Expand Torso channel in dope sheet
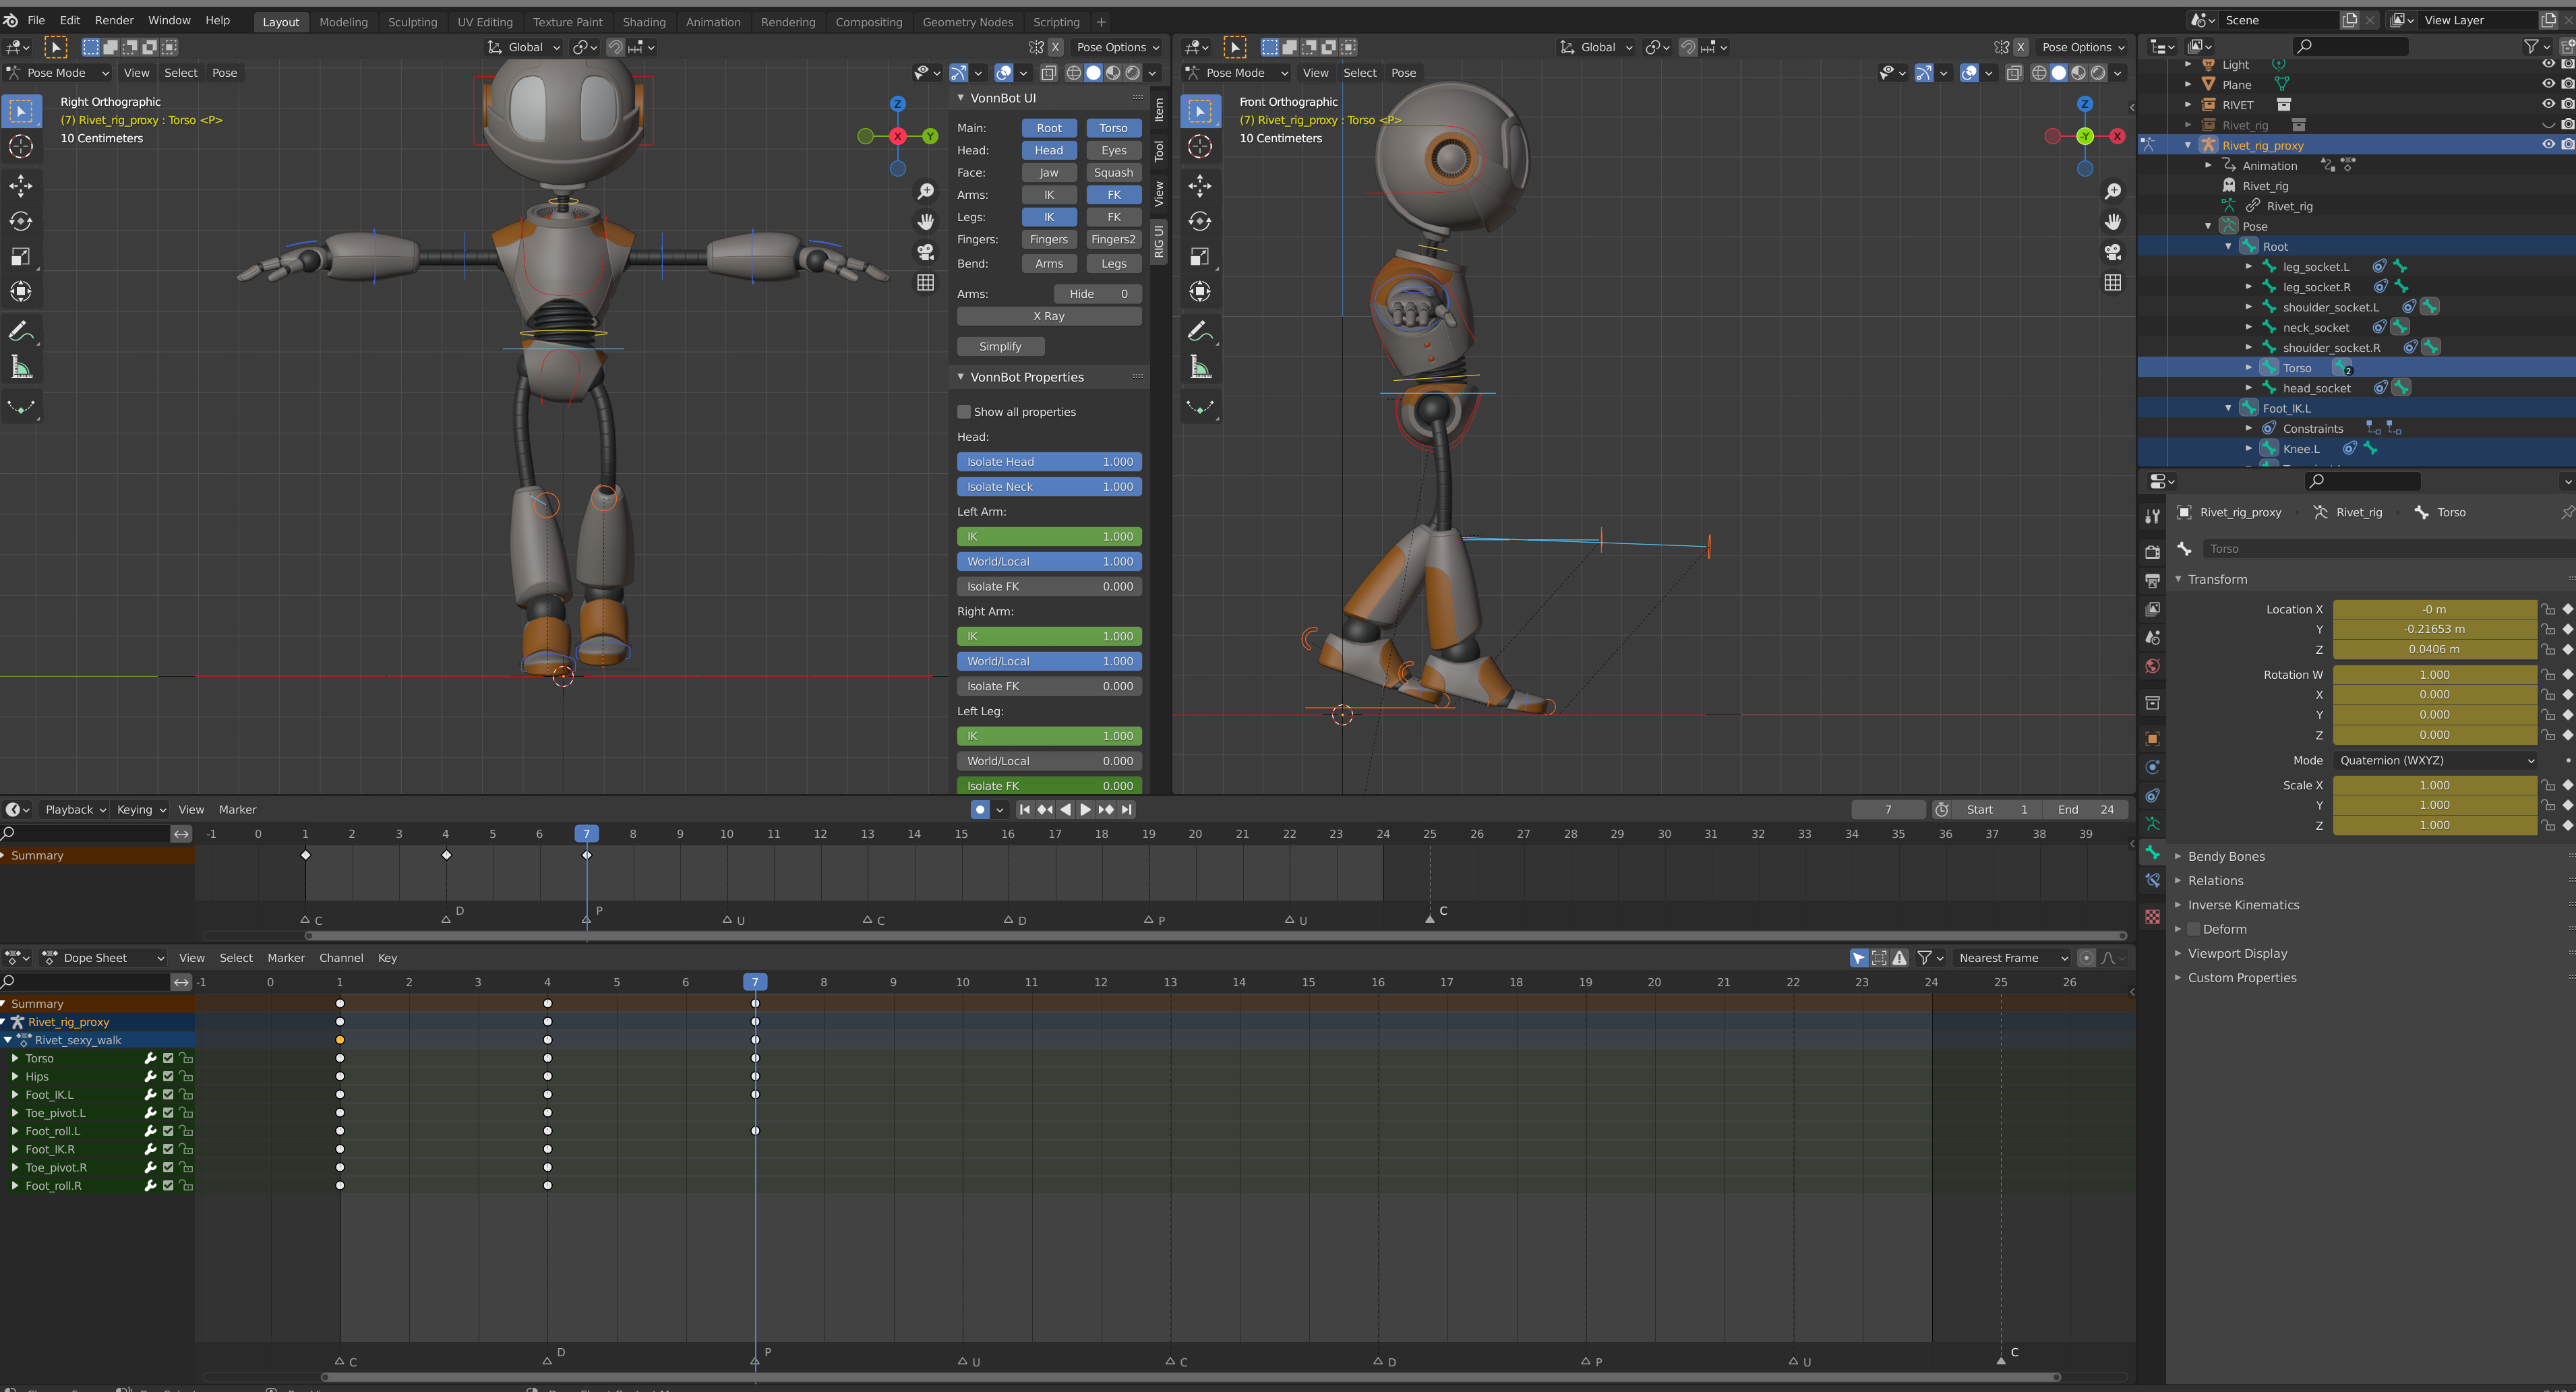This screenshot has height=1392, width=2576. point(15,1058)
